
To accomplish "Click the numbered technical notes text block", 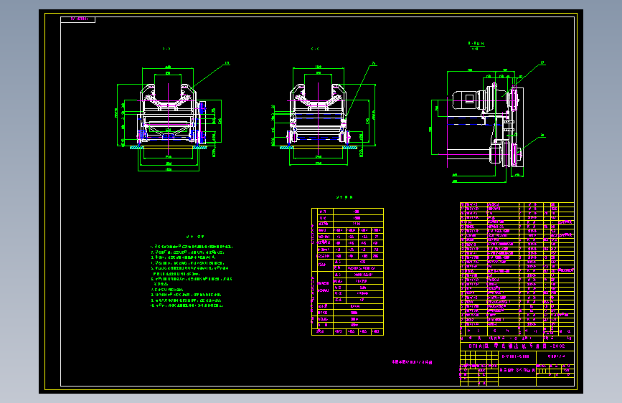I will click(x=192, y=275).
